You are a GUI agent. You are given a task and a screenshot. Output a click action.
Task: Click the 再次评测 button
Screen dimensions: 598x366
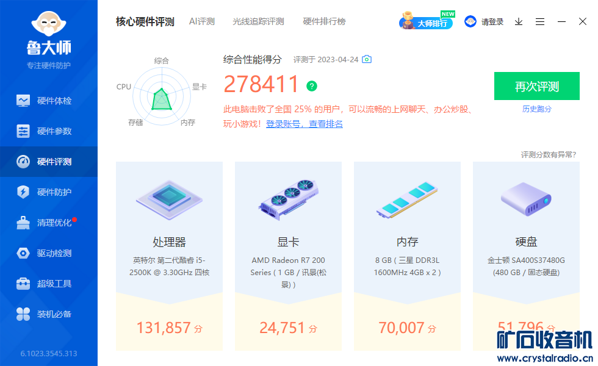click(x=537, y=86)
